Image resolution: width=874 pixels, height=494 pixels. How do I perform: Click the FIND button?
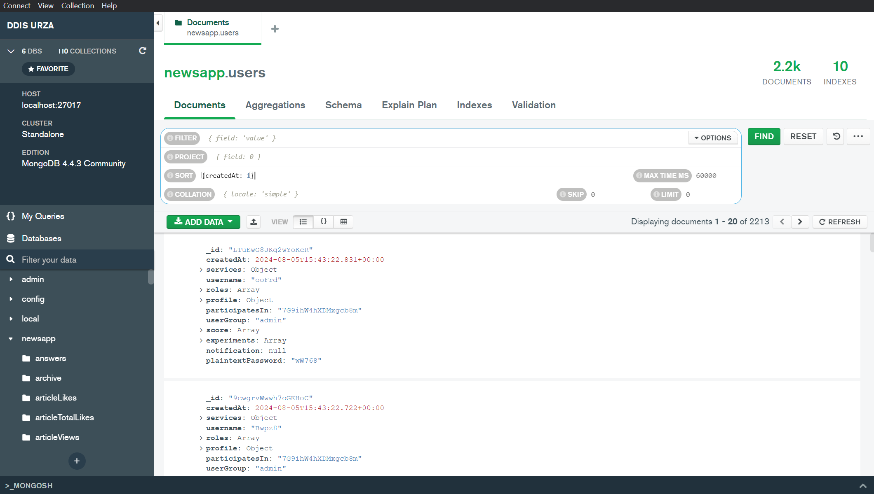(x=764, y=136)
